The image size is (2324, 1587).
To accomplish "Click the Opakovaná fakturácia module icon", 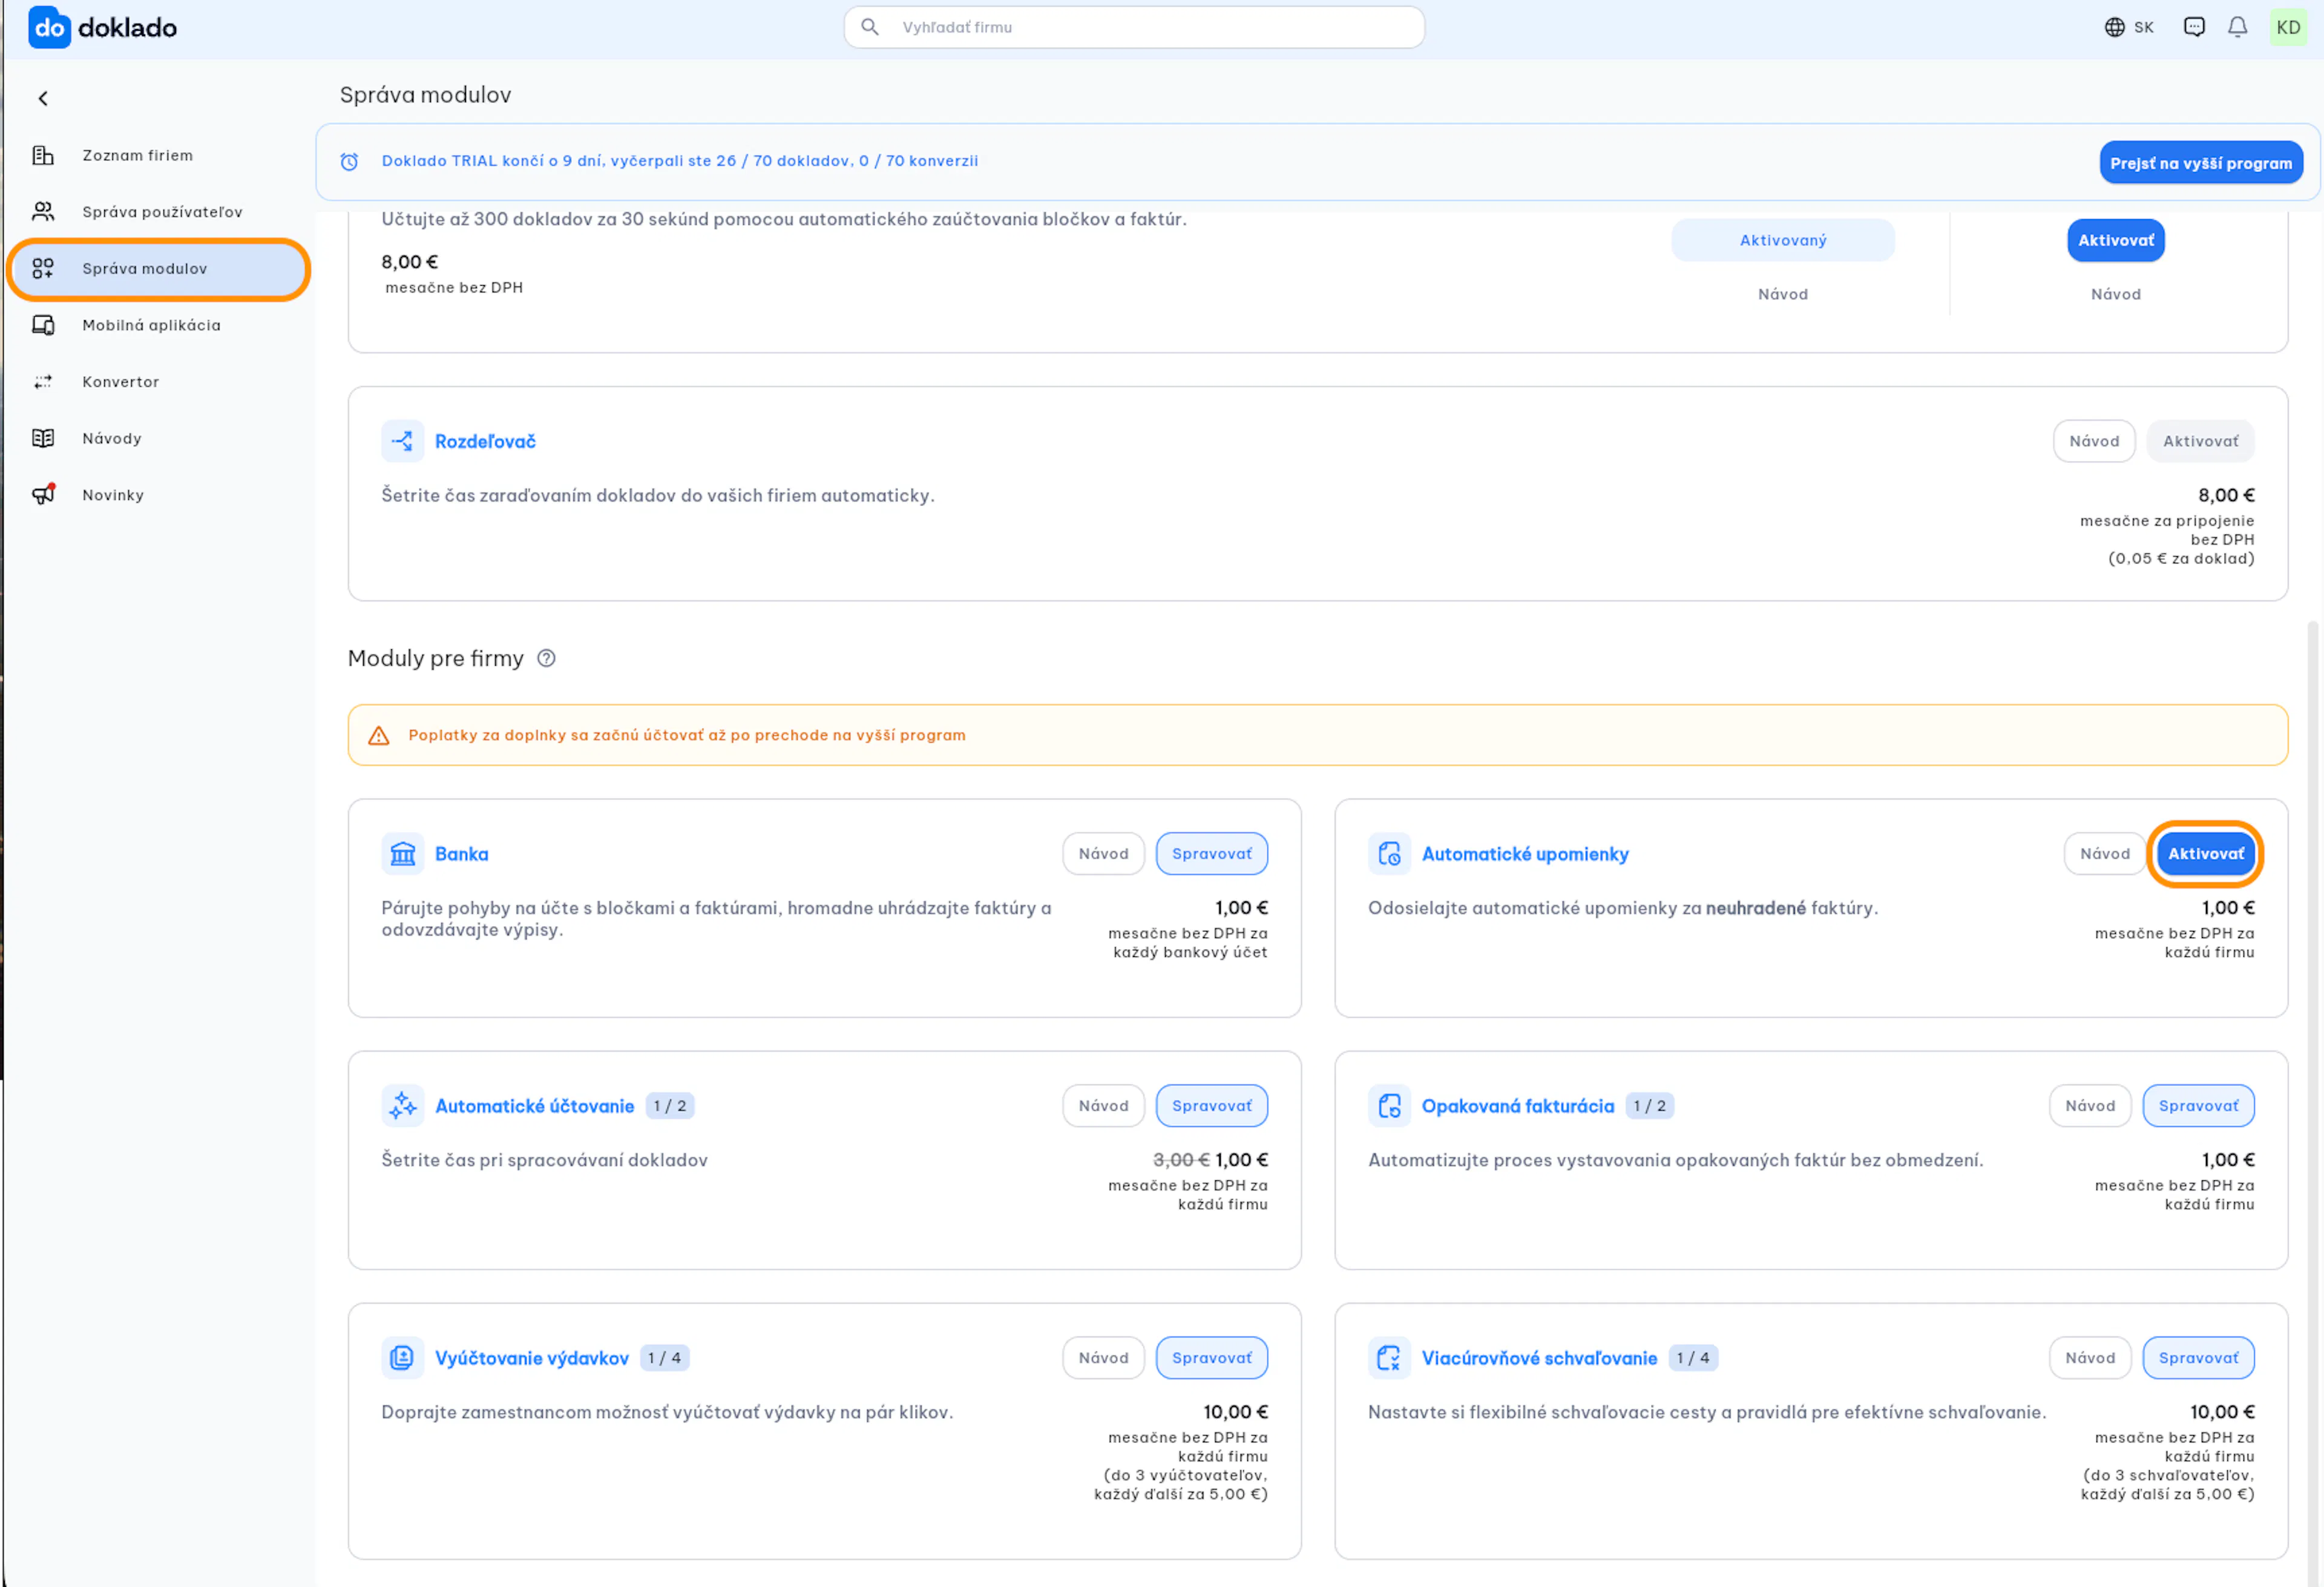I will (x=1389, y=1106).
